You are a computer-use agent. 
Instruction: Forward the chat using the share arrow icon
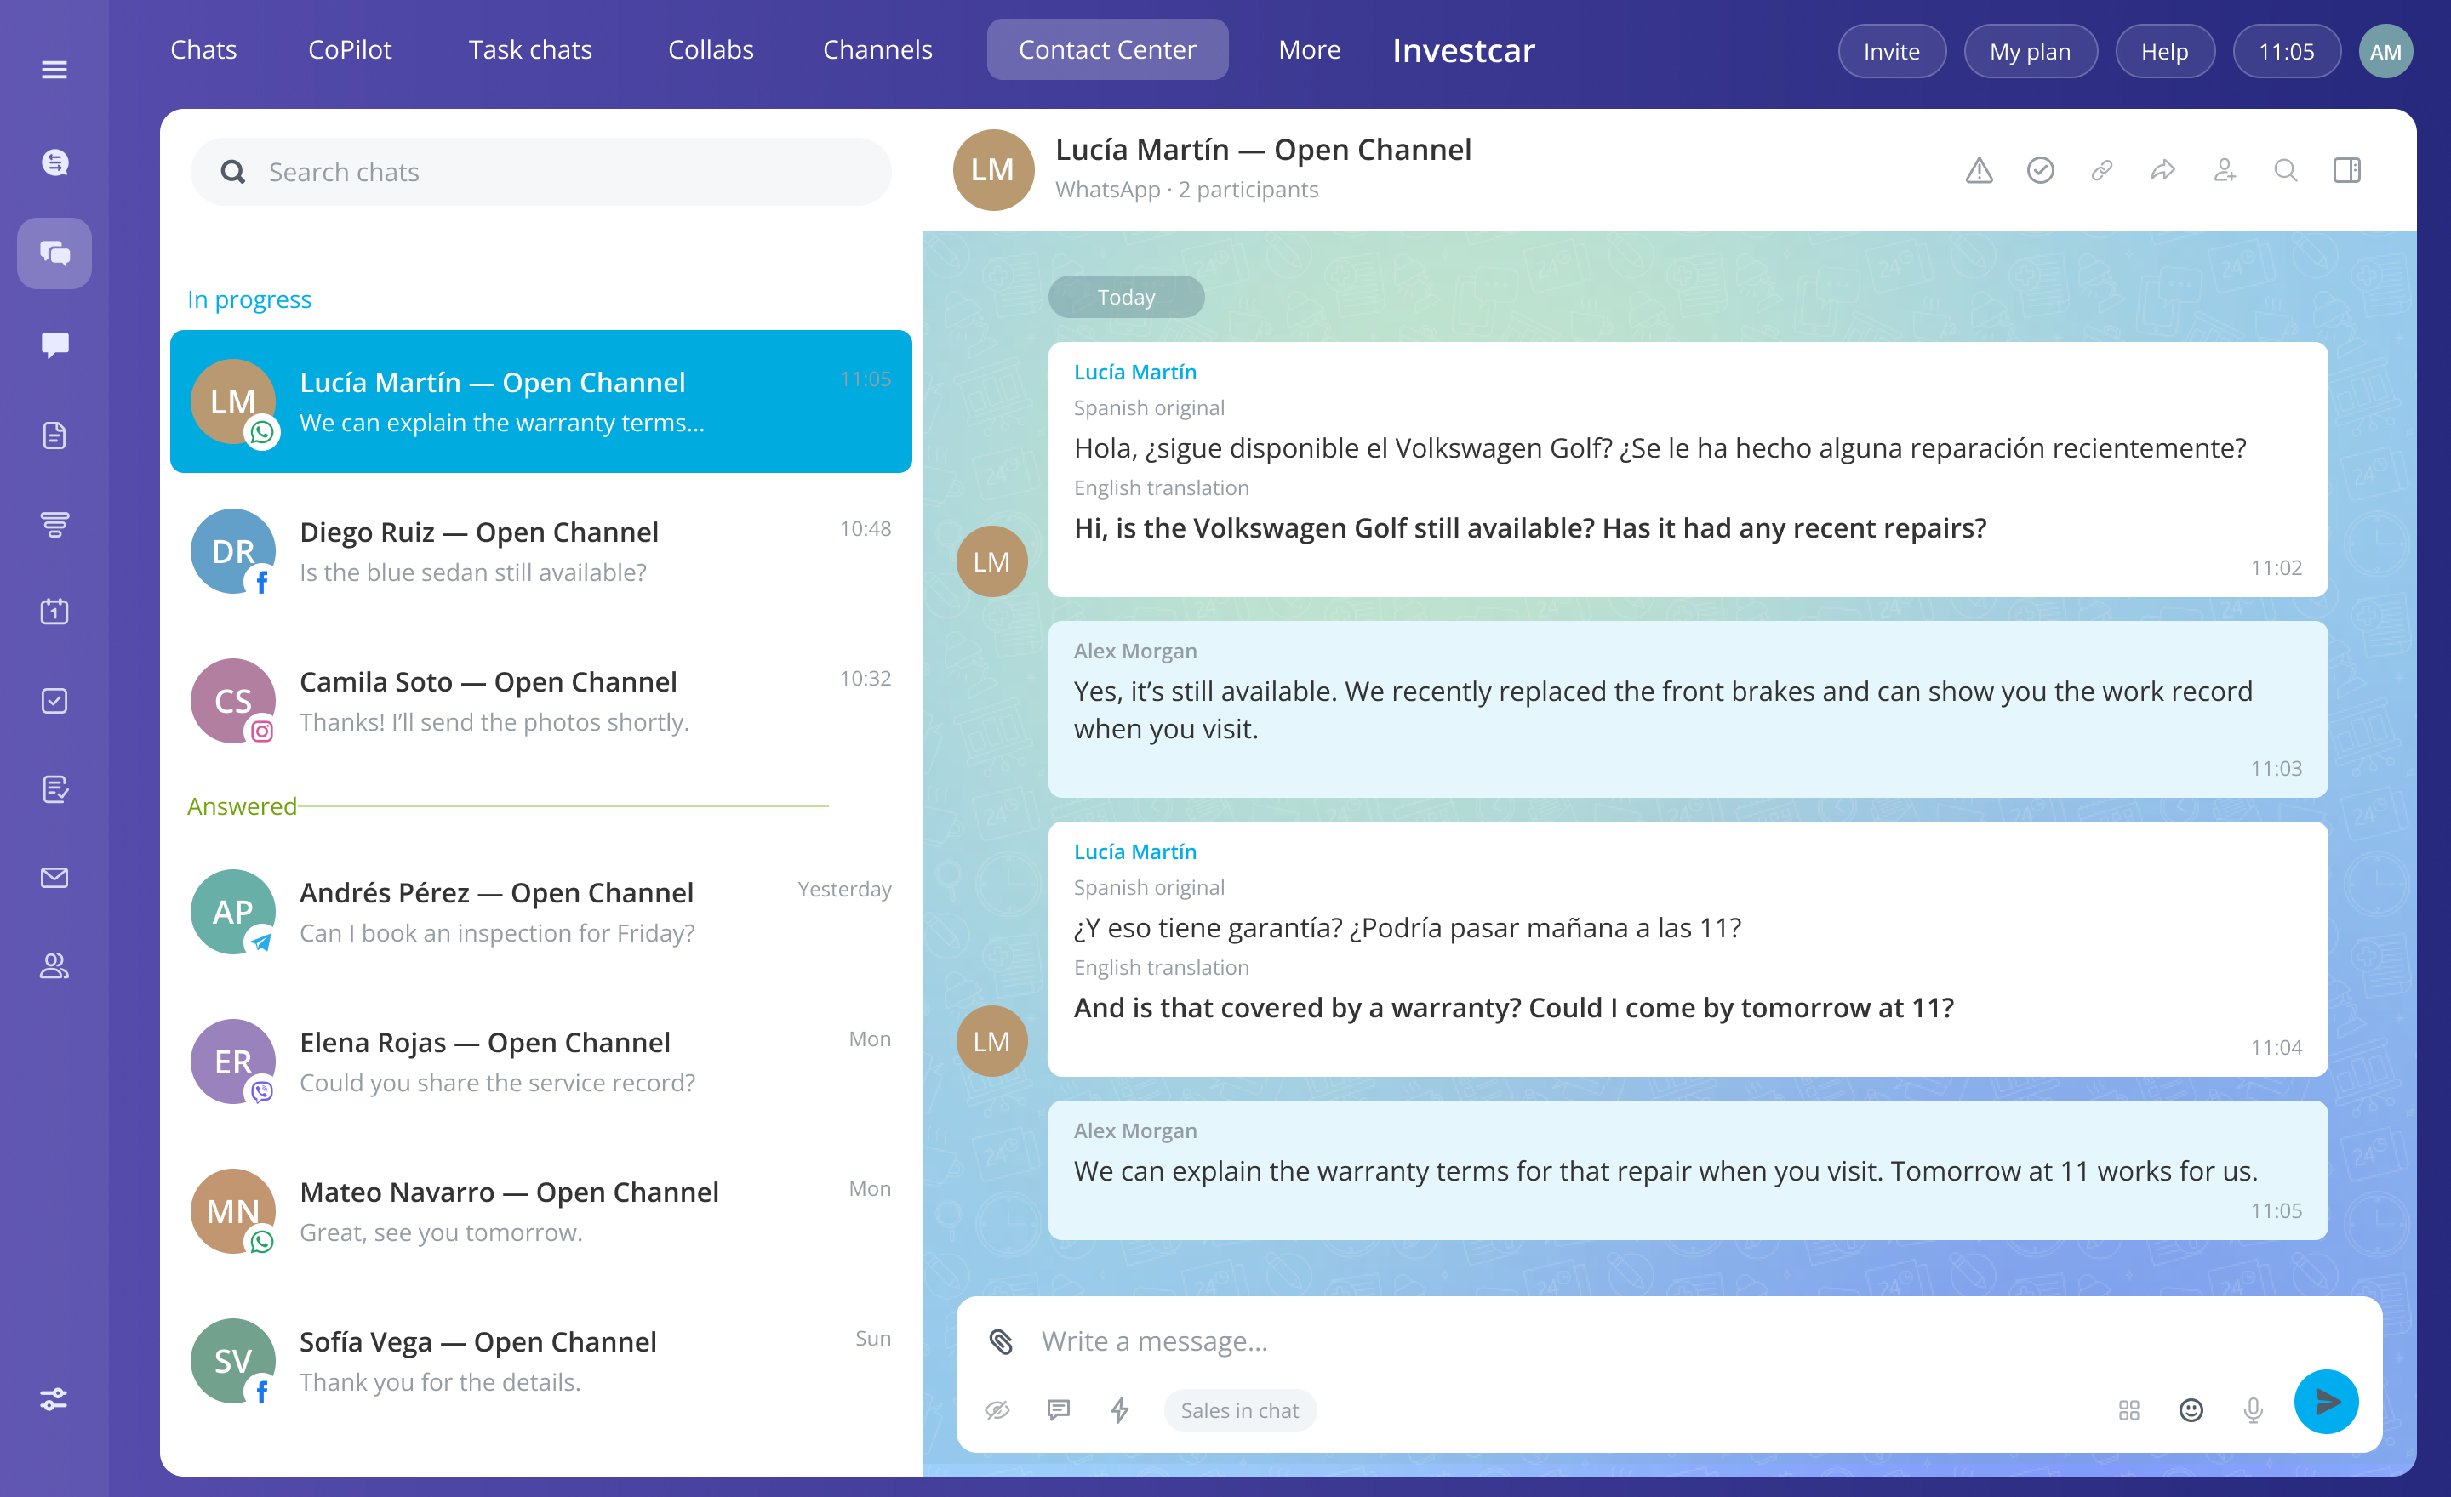pyautogui.click(x=2162, y=171)
